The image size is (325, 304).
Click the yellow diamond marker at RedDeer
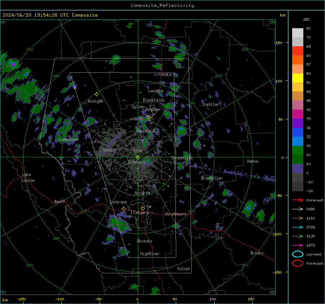click(148, 117)
